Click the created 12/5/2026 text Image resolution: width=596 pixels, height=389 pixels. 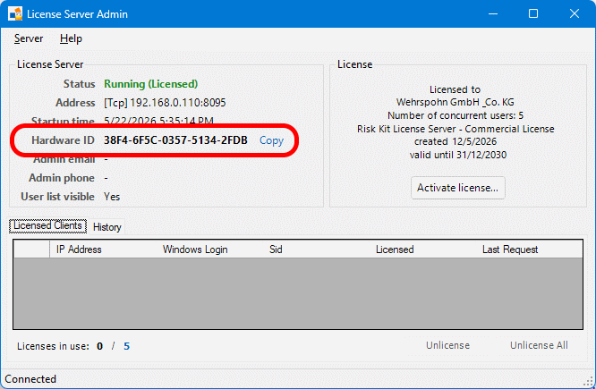456,141
